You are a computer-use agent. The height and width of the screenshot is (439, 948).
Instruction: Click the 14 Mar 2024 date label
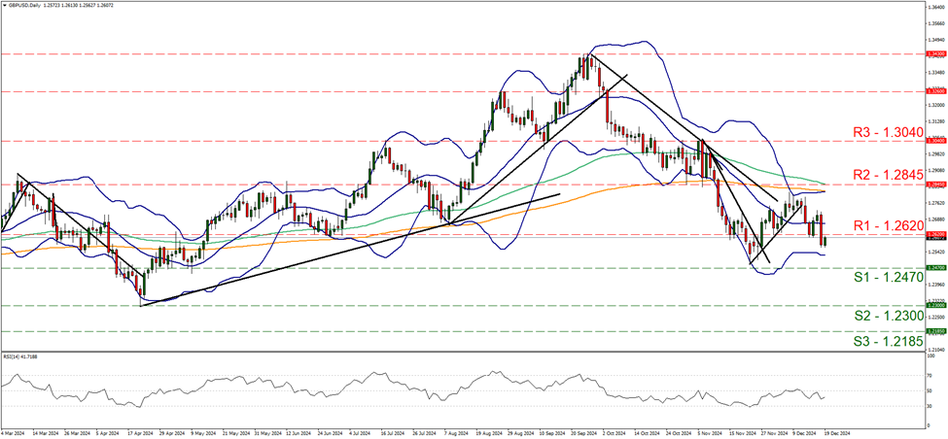46,433
